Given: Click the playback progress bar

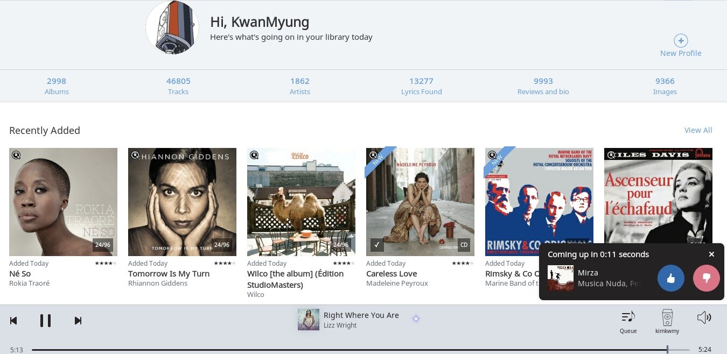Looking at the screenshot, I should coord(350,350).
